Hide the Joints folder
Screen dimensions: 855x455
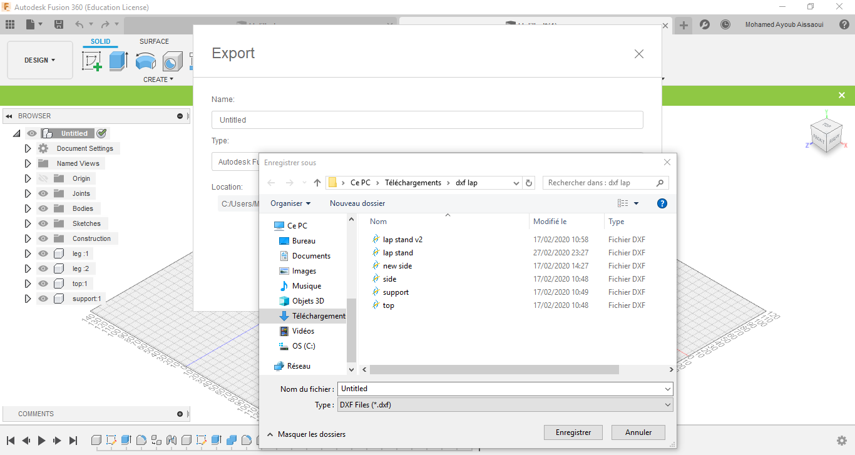coord(43,193)
